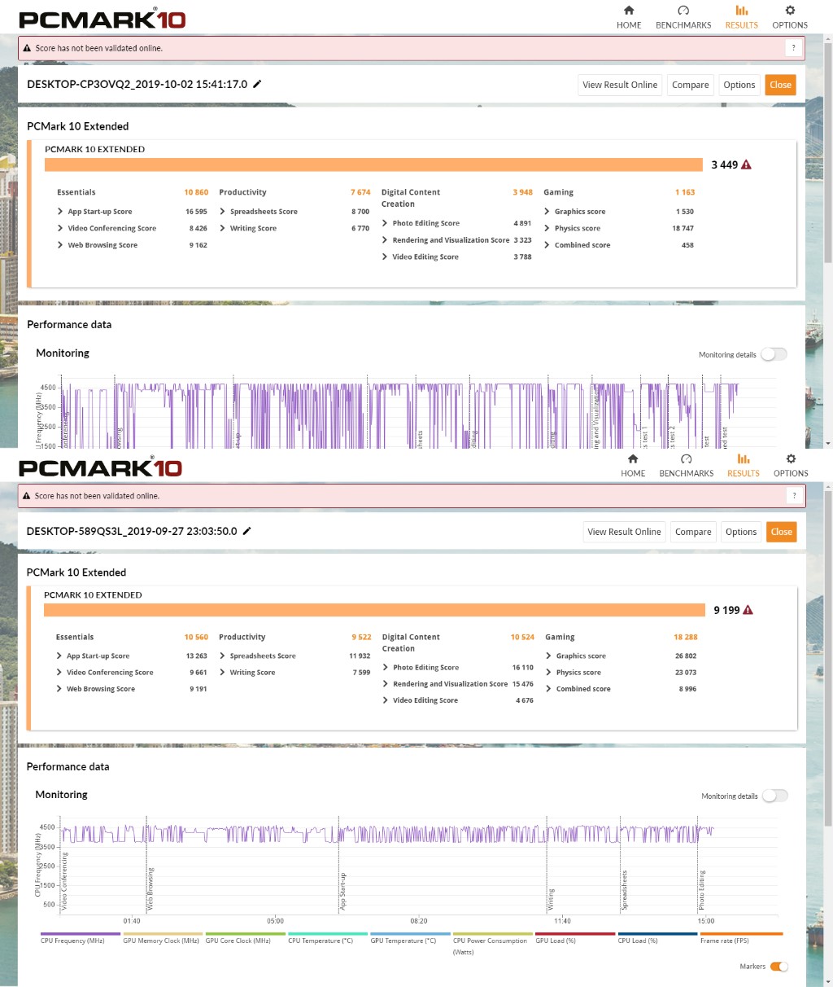Open the Home icon in top navigation

tap(629, 11)
